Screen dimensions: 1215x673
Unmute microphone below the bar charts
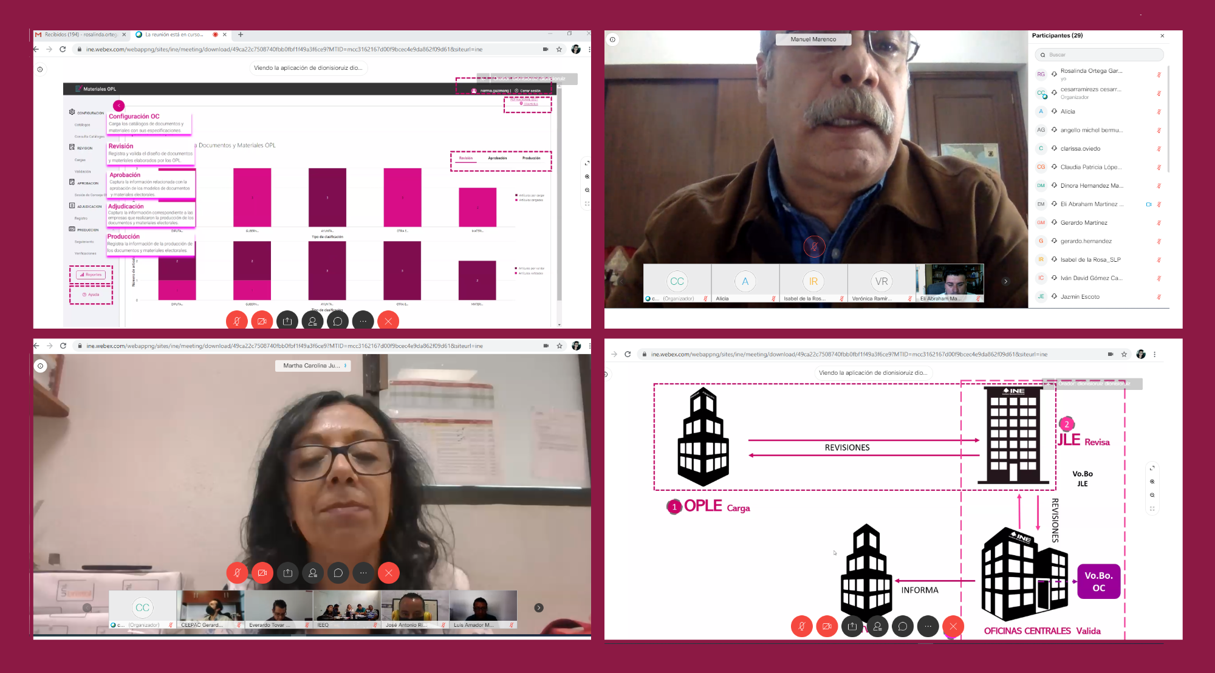point(237,321)
